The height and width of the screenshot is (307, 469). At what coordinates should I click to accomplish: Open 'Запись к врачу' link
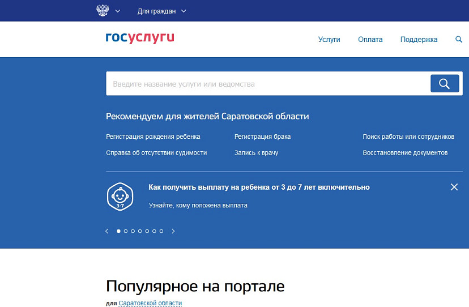click(257, 152)
